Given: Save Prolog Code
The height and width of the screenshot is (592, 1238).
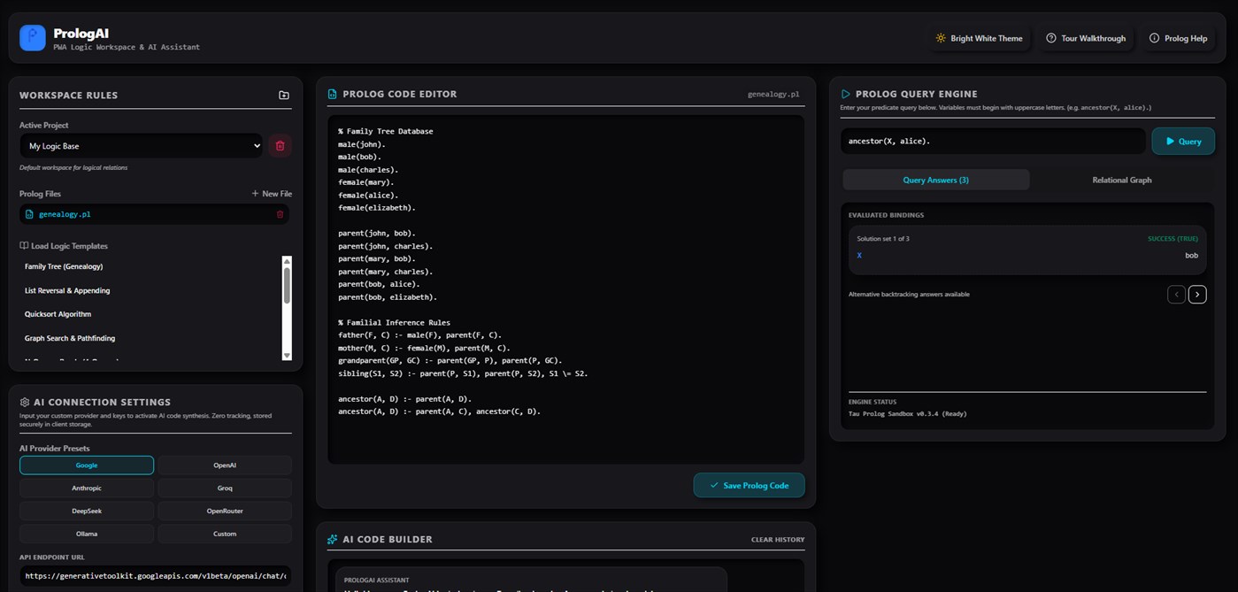Looking at the screenshot, I should coord(749,485).
